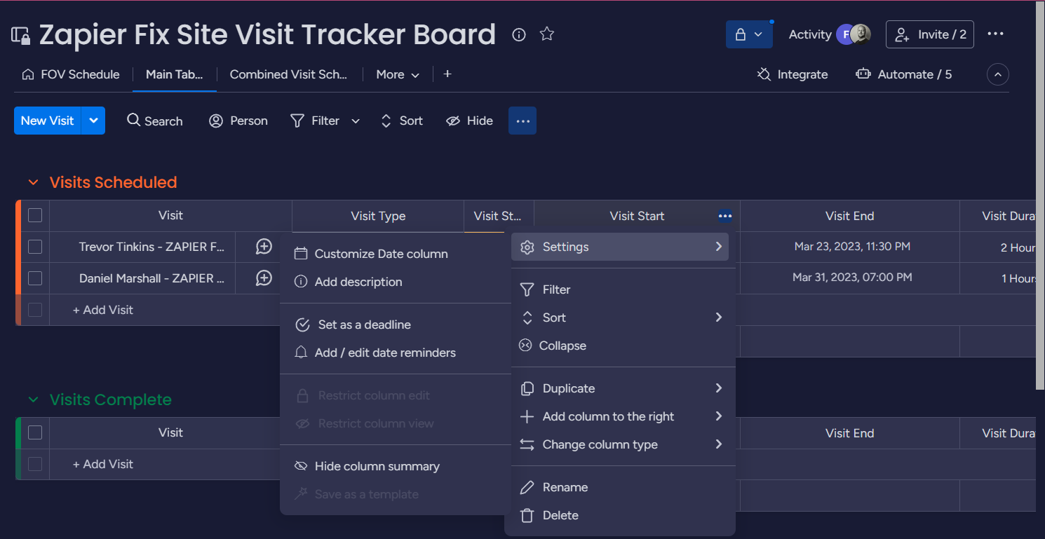Check the Trevor Tinkins row checkbox
This screenshot has width=1045, height=539.
coord(35,247)
